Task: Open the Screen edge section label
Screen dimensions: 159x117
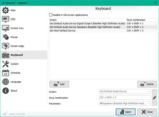Action: pyautogui.click(x=17, y=46)
